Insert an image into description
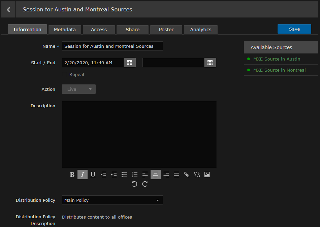Viewport: 320px width, 227px height. (x=207, y=175)
